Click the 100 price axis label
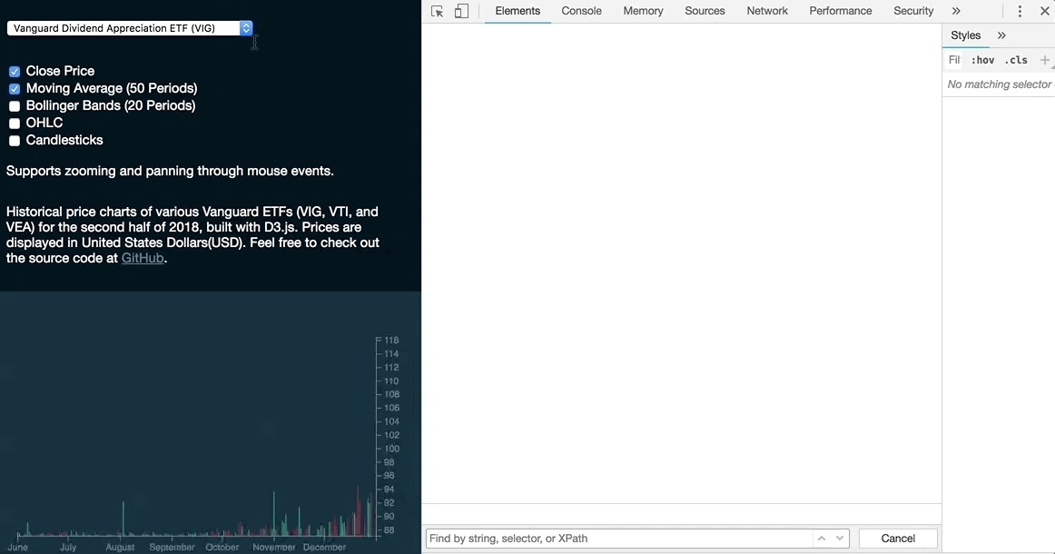This screenshot has height=554, width=1055. pyautogui.click(x=391, y=449)
